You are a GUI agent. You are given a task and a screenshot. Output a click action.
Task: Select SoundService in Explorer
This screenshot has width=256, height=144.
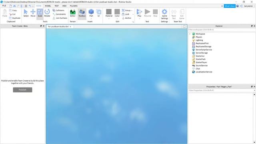[x=202, y=66]
